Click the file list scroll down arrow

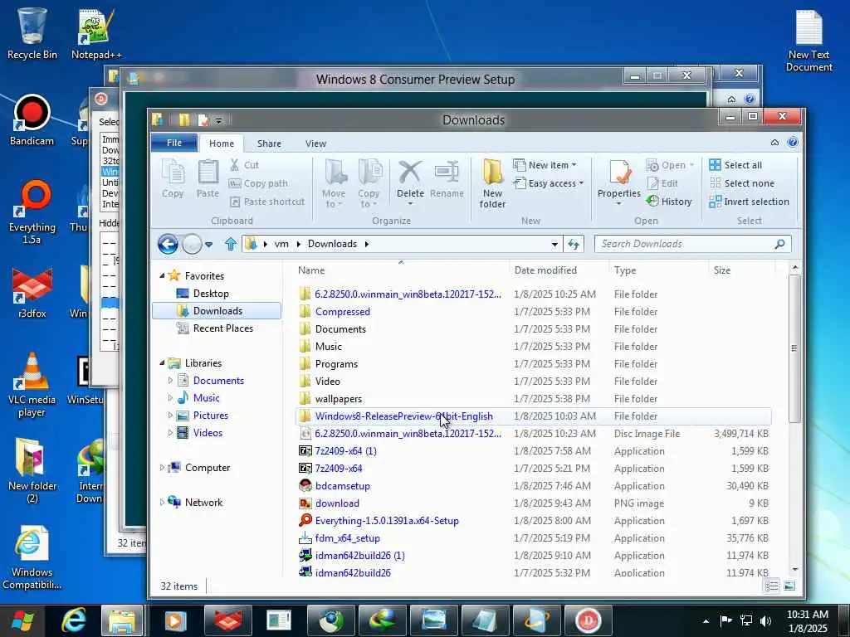[794, 569]
